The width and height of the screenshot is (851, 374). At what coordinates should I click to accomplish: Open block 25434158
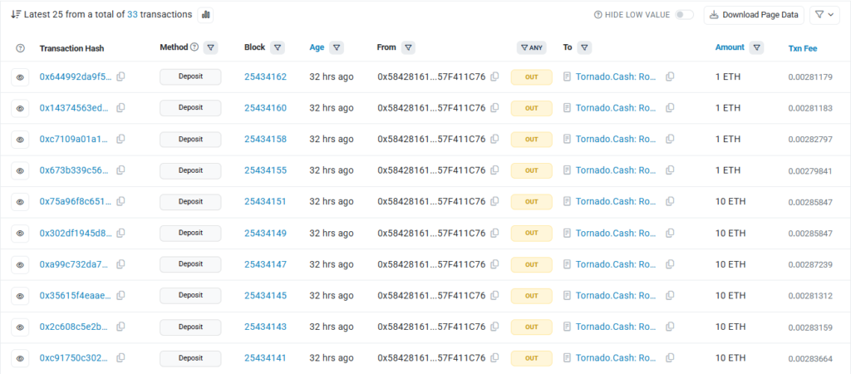[265, 139]
